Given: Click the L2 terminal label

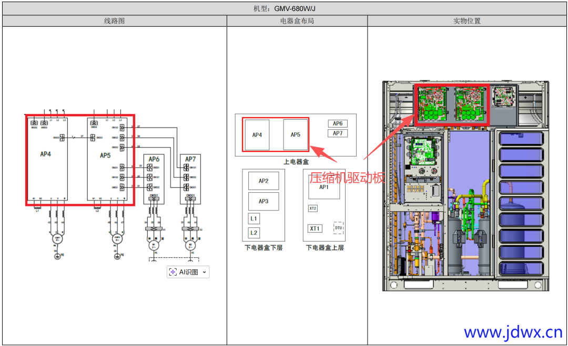Looking at the screenshot, I should 253,232.
